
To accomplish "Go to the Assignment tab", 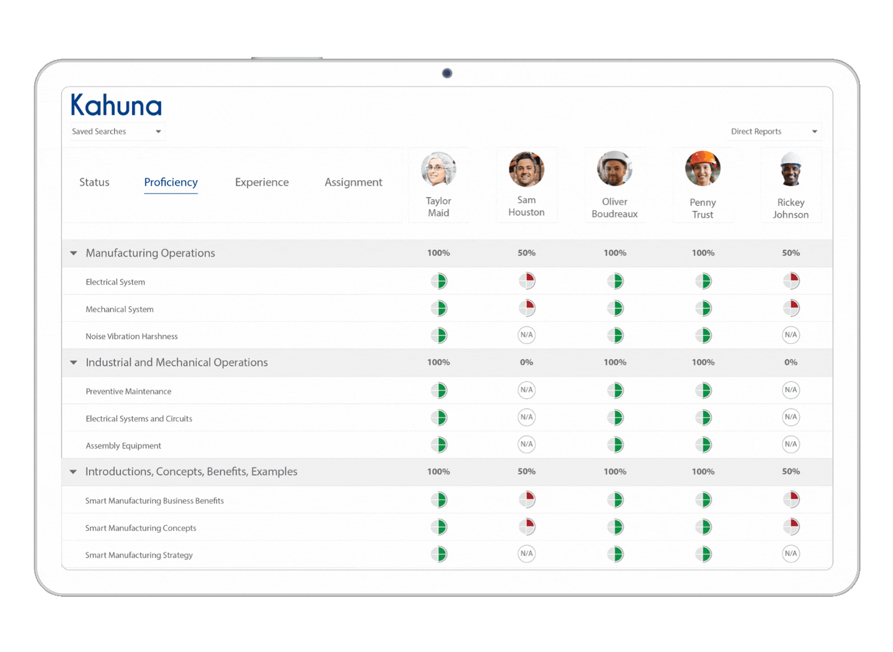I will 353,182.
